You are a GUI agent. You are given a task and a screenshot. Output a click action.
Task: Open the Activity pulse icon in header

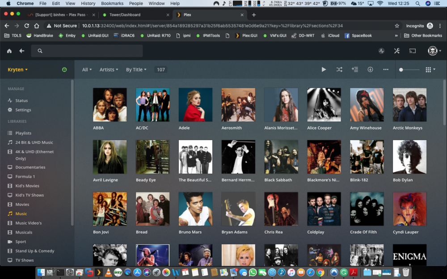coord(381,51)
